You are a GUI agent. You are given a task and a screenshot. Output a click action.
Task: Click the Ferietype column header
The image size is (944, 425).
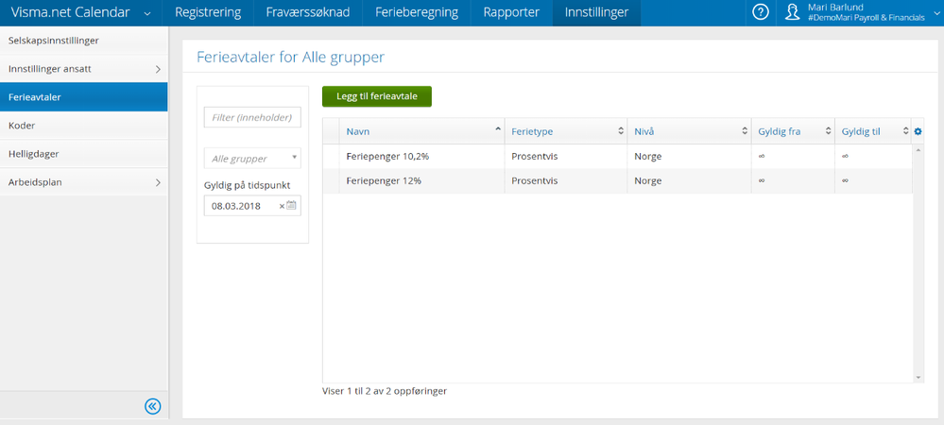(x=566, y=131)
